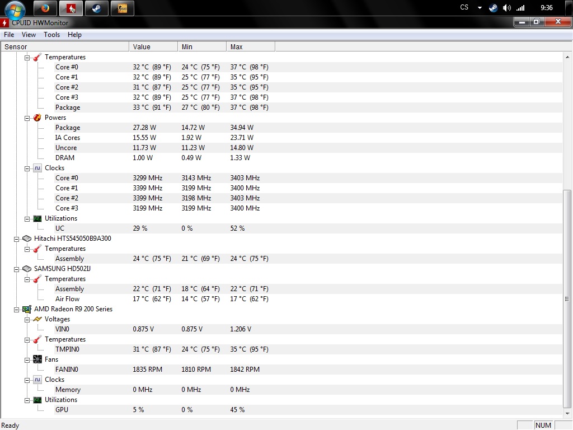
Task: Open the View menu
Action: tap(29, 35)
